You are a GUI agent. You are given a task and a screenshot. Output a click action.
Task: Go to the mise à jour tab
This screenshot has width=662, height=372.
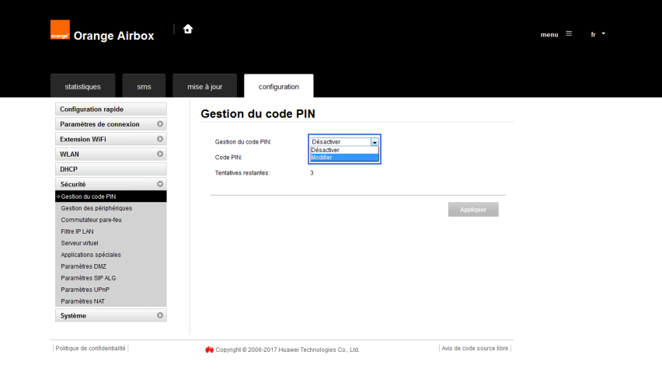point(205,86)
